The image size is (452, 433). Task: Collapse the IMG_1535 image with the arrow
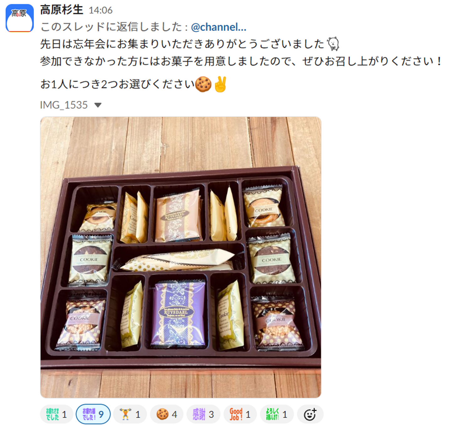click(x=98, y=105)
